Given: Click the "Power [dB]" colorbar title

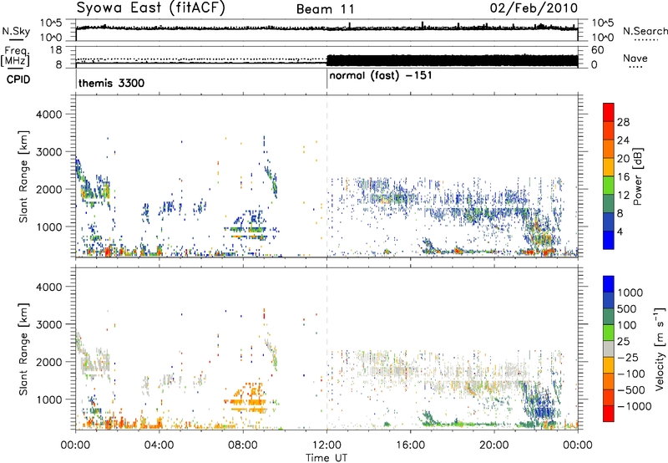Looking at the screenshot, I should click(637, 176).
